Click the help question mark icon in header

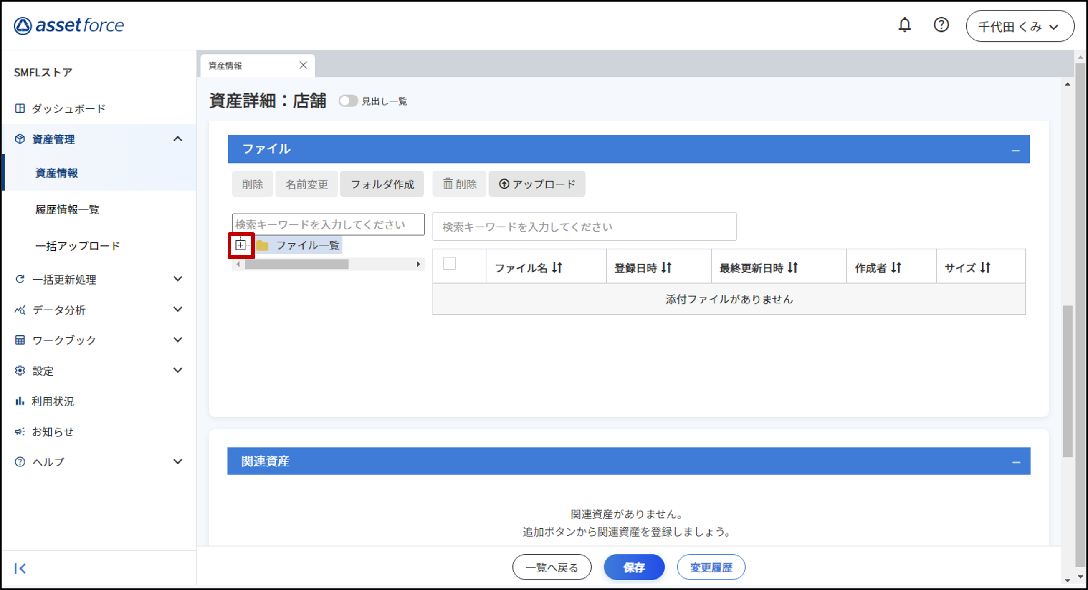click(x=941, y=25)
